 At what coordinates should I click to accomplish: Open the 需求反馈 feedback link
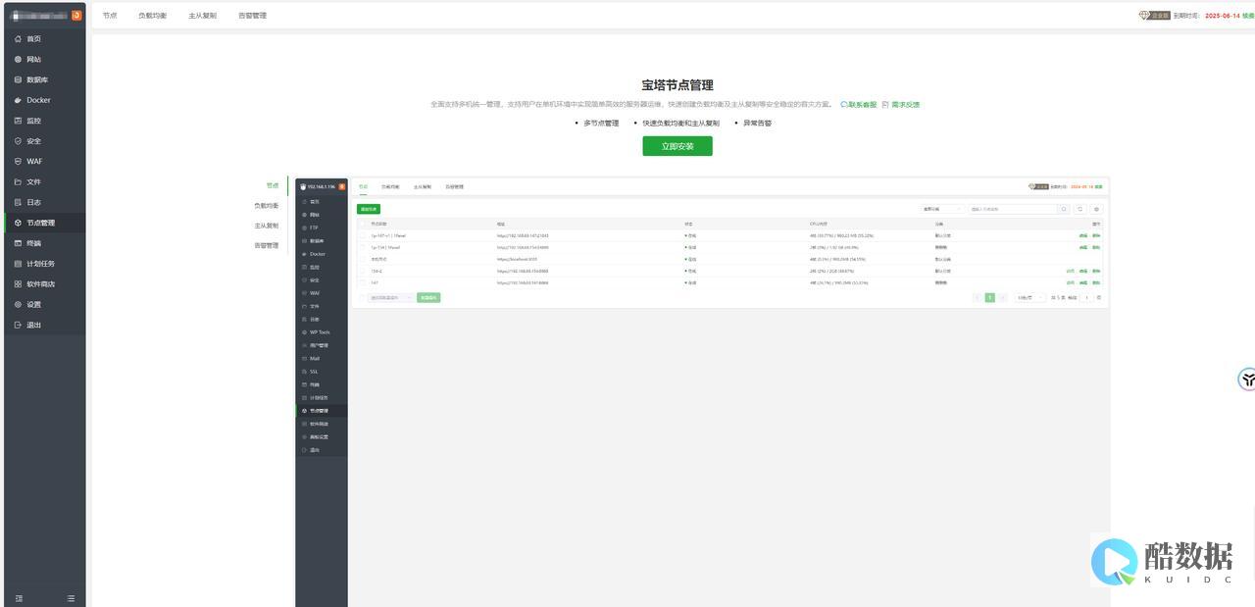(901, 104)
